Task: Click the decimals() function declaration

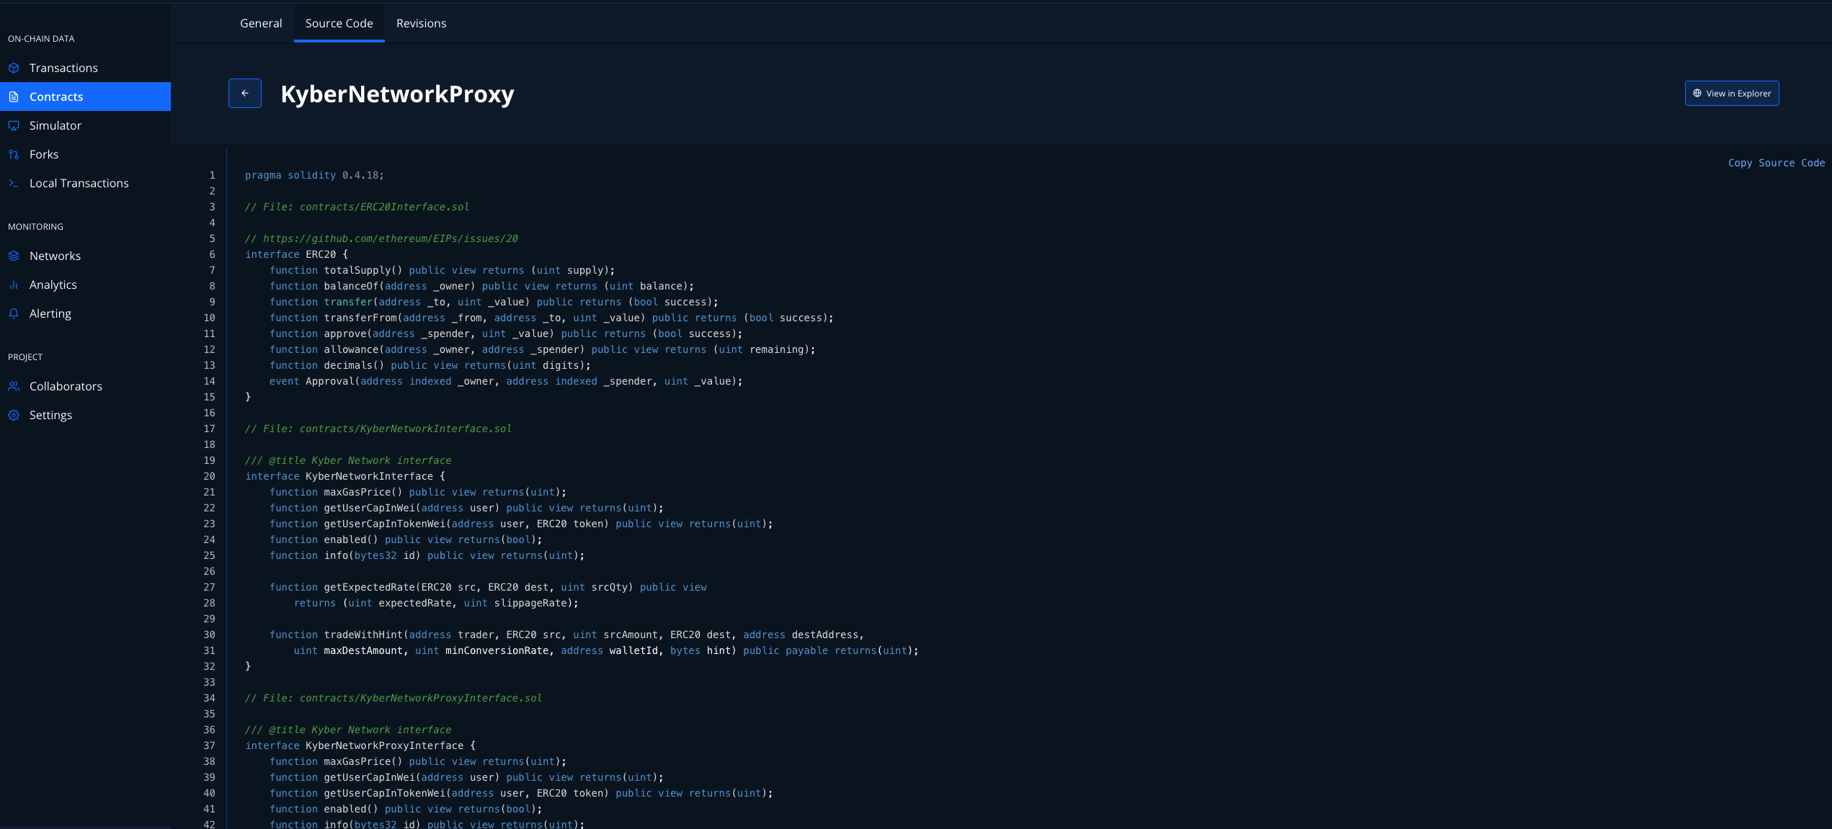Action: pos(430,365)
